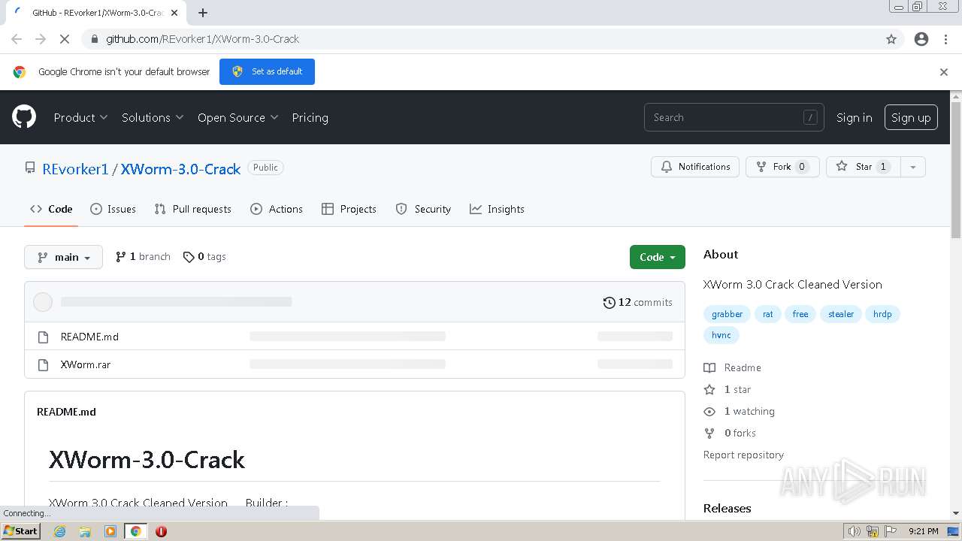The height and width of the screenshot is (541, 962).
Task: Open Internet Explorer from taskbar
Action: click(x=59, y=531)
